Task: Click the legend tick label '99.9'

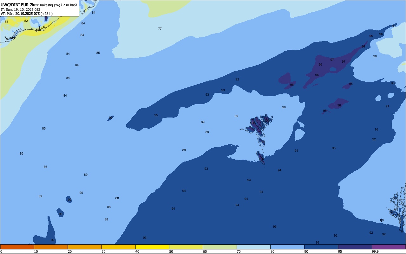Action: click(375, 251)
